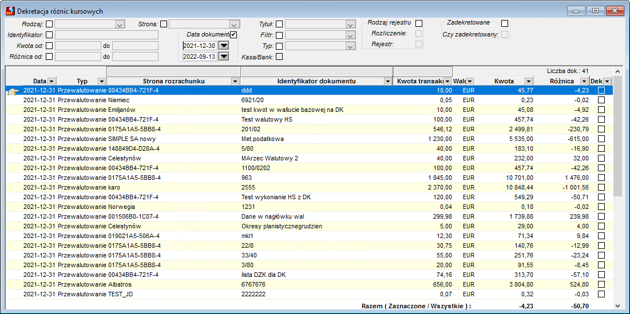Screen dimensions: 630x314
Task: Sort by Identyfikator dokumentu column header
Action: tap(316, 82)
